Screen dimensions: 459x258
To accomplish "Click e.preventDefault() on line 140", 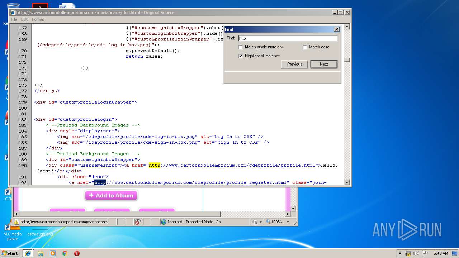I will coord(153,51).
